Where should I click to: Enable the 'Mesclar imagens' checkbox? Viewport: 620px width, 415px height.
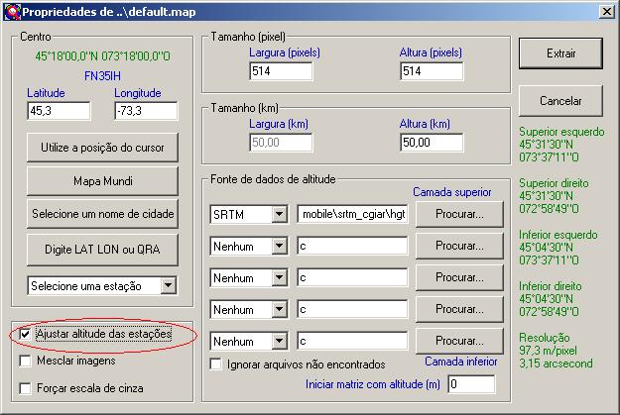(x=25, y=361)
